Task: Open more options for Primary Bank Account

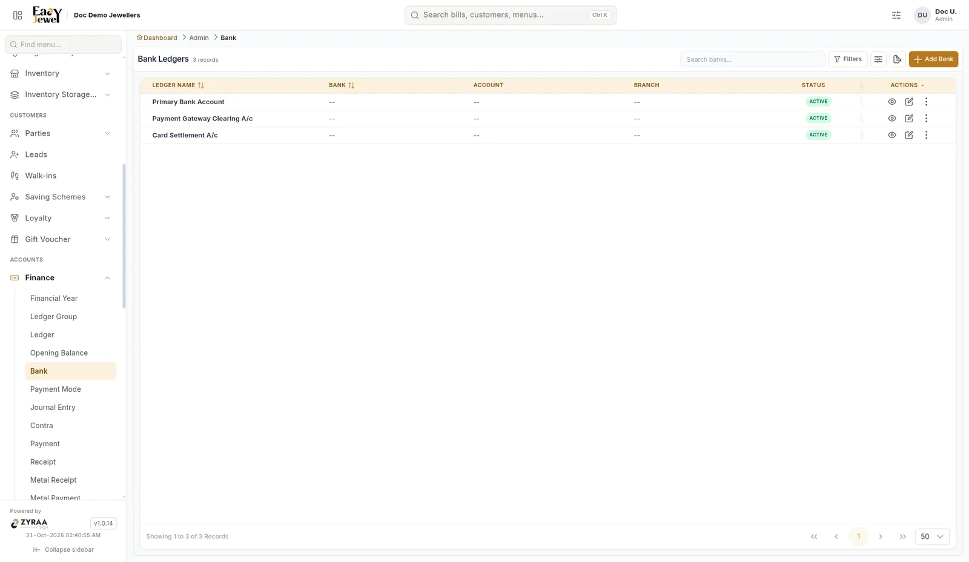Action: (926, 102)
